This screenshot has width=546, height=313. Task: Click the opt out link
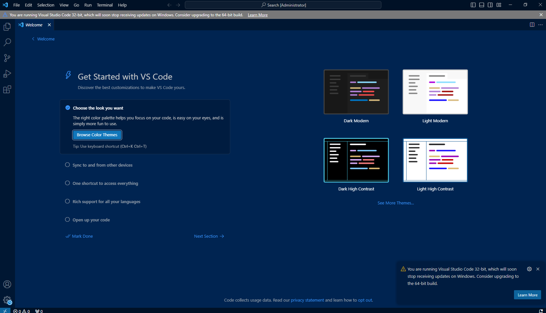point(365,300)
